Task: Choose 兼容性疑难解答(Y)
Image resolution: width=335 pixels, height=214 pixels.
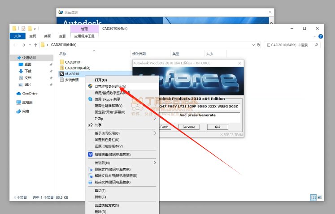Action: click(x=122, y=106)
